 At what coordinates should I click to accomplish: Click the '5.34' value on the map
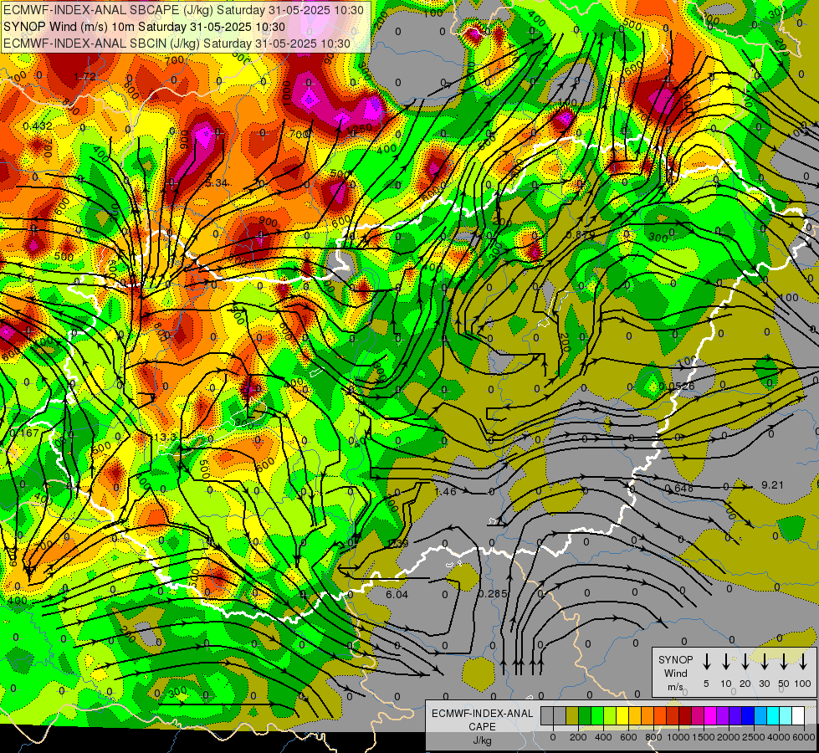pyautogui.click(x=217, y=183)
